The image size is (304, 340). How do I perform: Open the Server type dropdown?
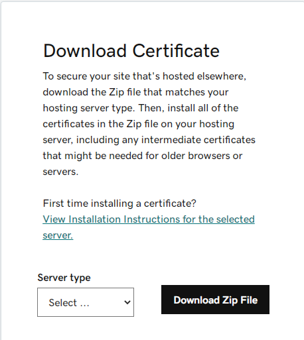(86, 302)
